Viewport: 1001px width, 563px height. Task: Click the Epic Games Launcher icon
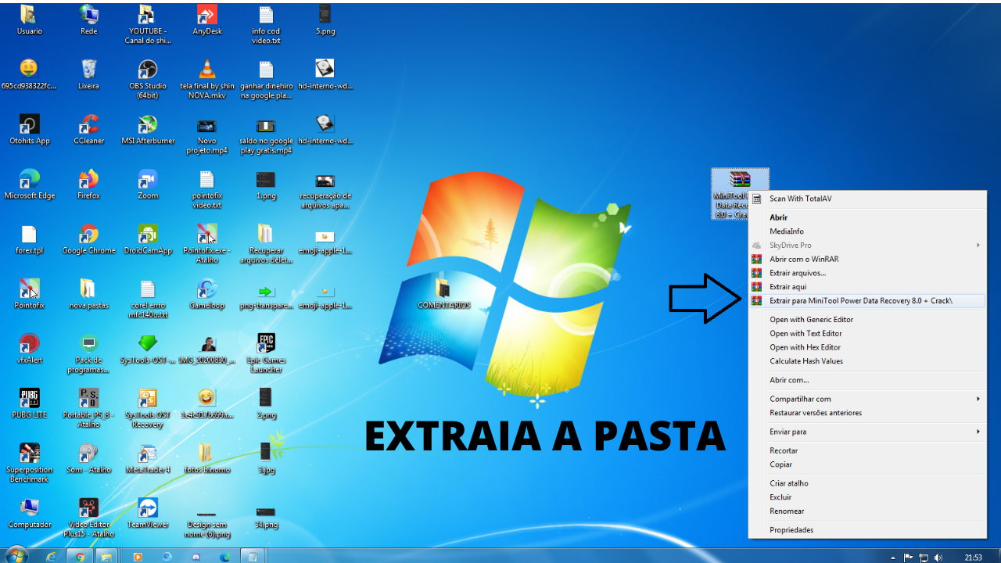[x=266, y=353]
